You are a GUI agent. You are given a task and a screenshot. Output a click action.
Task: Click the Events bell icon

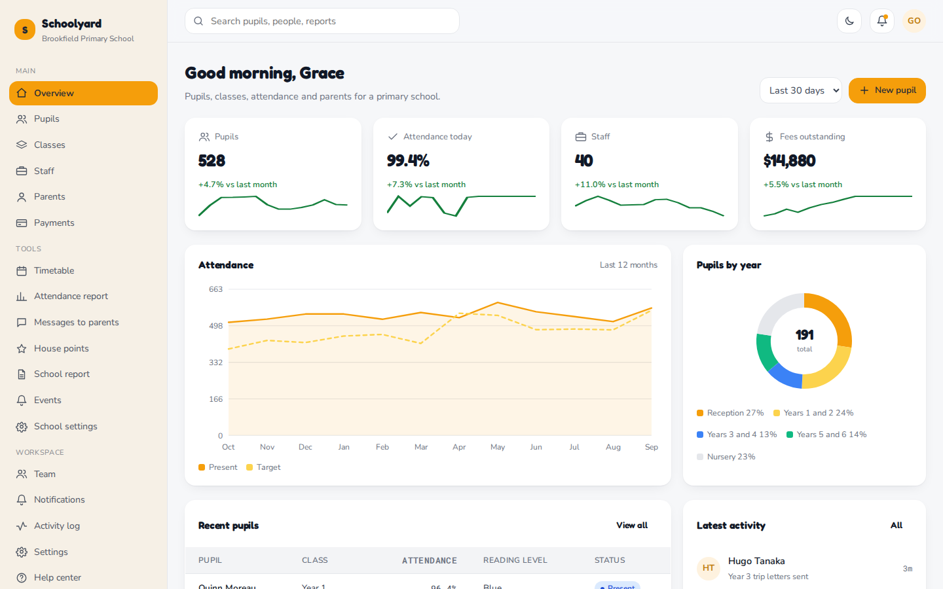(x=22, y=400)
